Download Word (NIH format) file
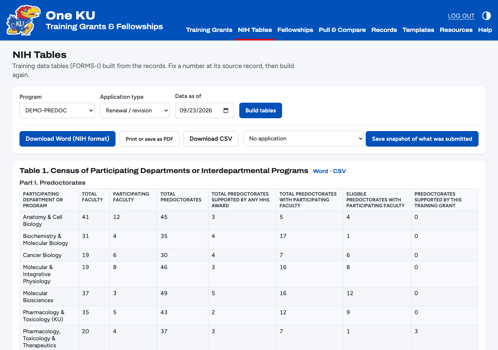Viewport: 498px width, 350px height. tap(67, 139)
